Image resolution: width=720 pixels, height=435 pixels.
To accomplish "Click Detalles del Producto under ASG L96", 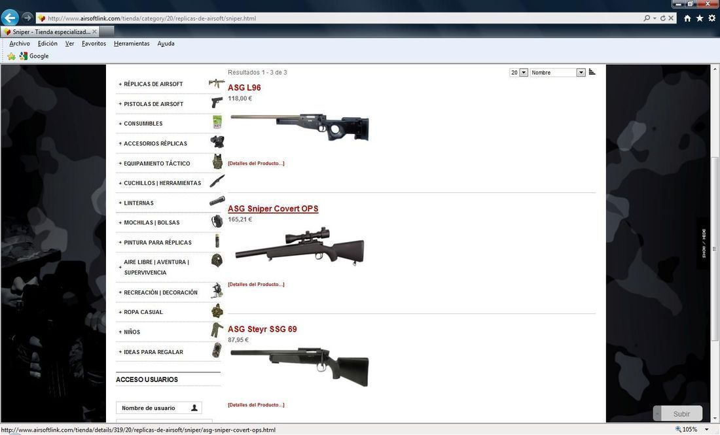I will tap(256, 164).
